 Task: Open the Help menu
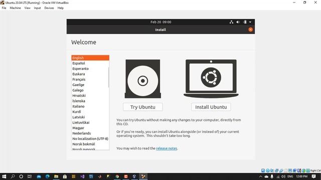click(60, 8)
